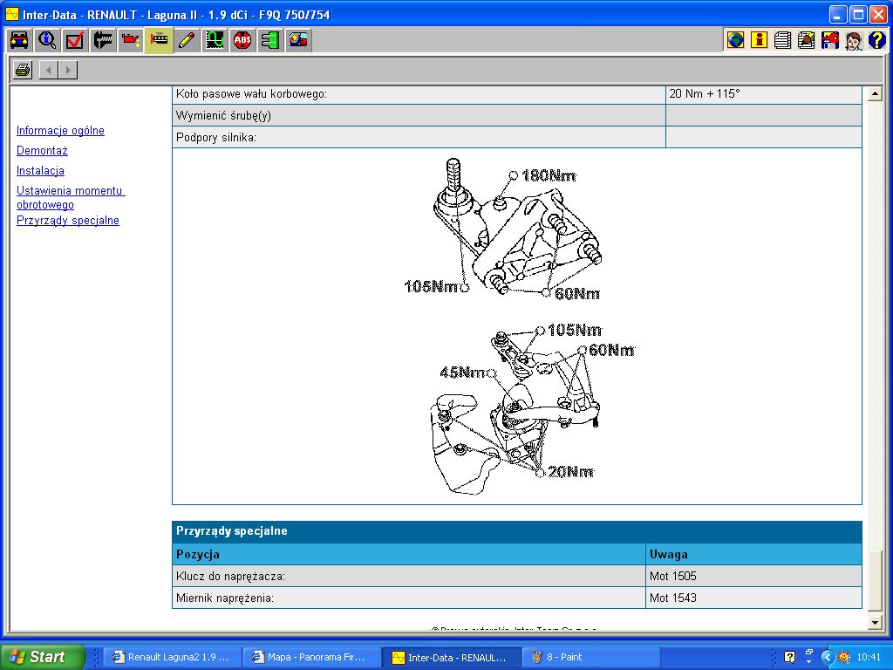Click the 'Przyrządy specjalne' table header
The height and width of the screenshot is (670, 893).
point(516,531)
